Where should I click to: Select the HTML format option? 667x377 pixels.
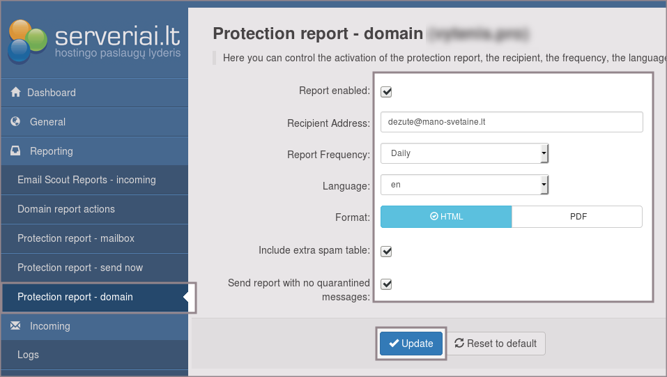[x=446, y=217]
